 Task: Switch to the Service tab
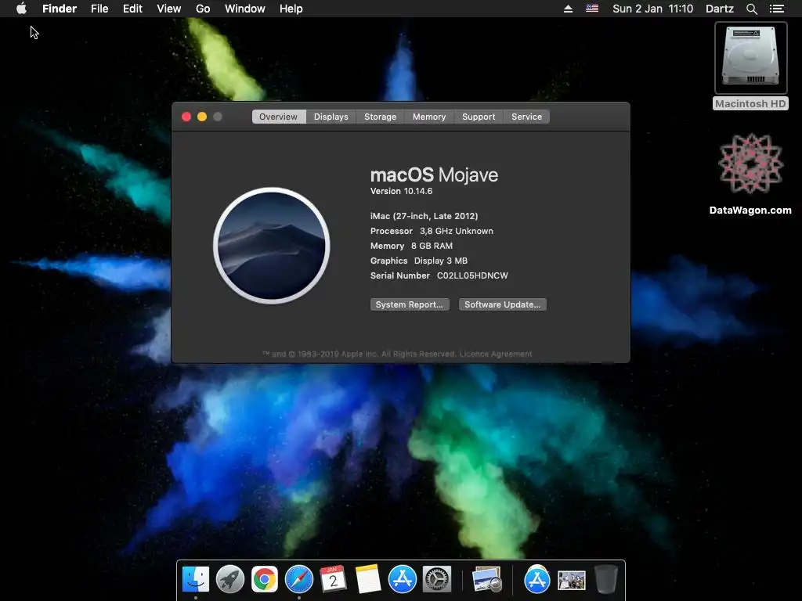527,117
